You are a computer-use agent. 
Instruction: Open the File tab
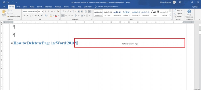(x=4, y=7)
